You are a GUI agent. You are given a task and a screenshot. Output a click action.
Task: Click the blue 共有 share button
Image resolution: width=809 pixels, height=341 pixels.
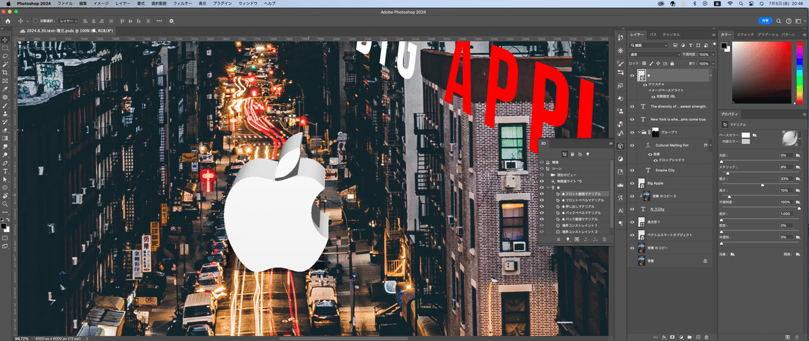tap(765, 21)
